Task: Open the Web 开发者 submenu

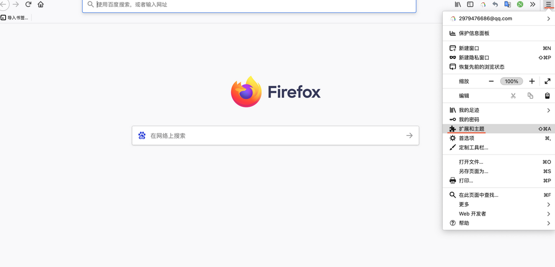Action: coord(499,214)
